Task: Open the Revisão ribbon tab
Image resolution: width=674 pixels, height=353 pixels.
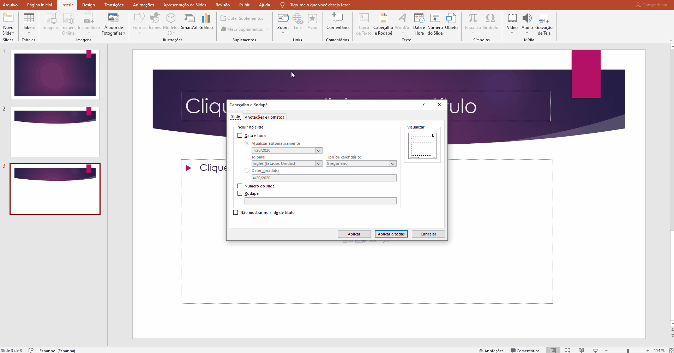Action: [223, 5]
